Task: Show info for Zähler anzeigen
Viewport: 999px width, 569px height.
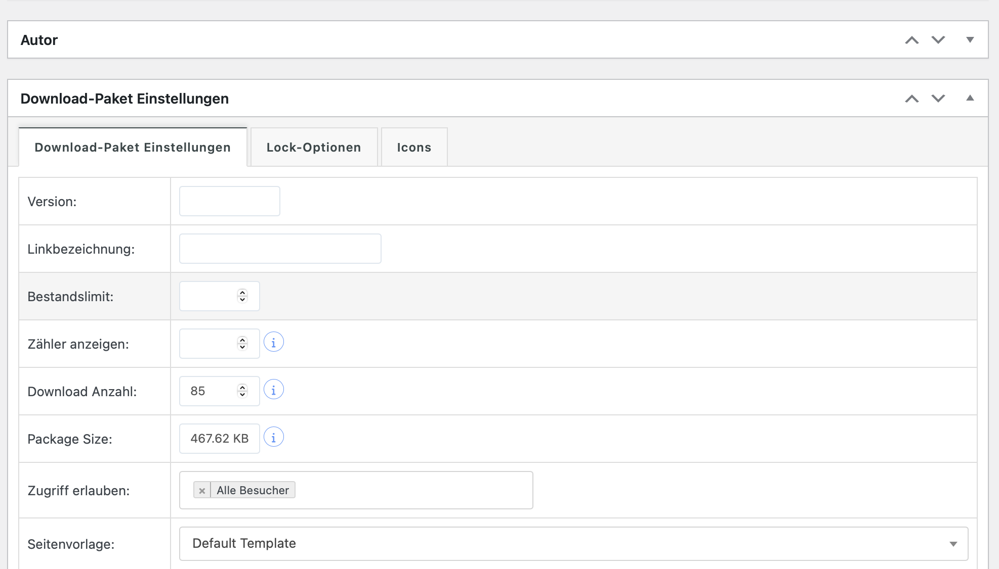Action: click(273, 343)
